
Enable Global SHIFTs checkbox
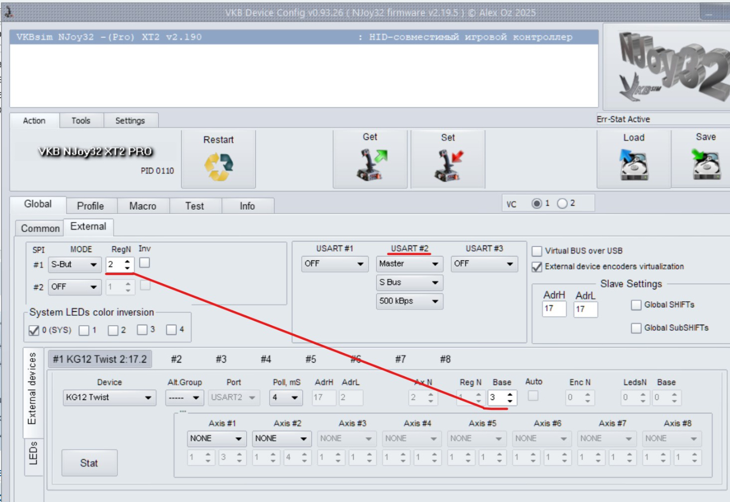point(636,305)
